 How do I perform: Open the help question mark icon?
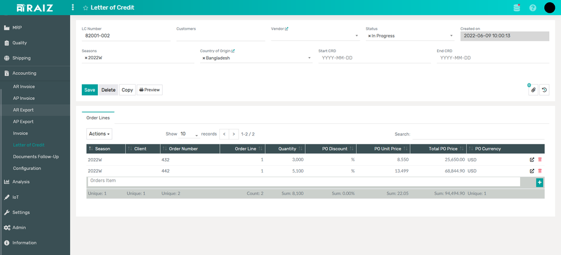click(x=533, y=7)
